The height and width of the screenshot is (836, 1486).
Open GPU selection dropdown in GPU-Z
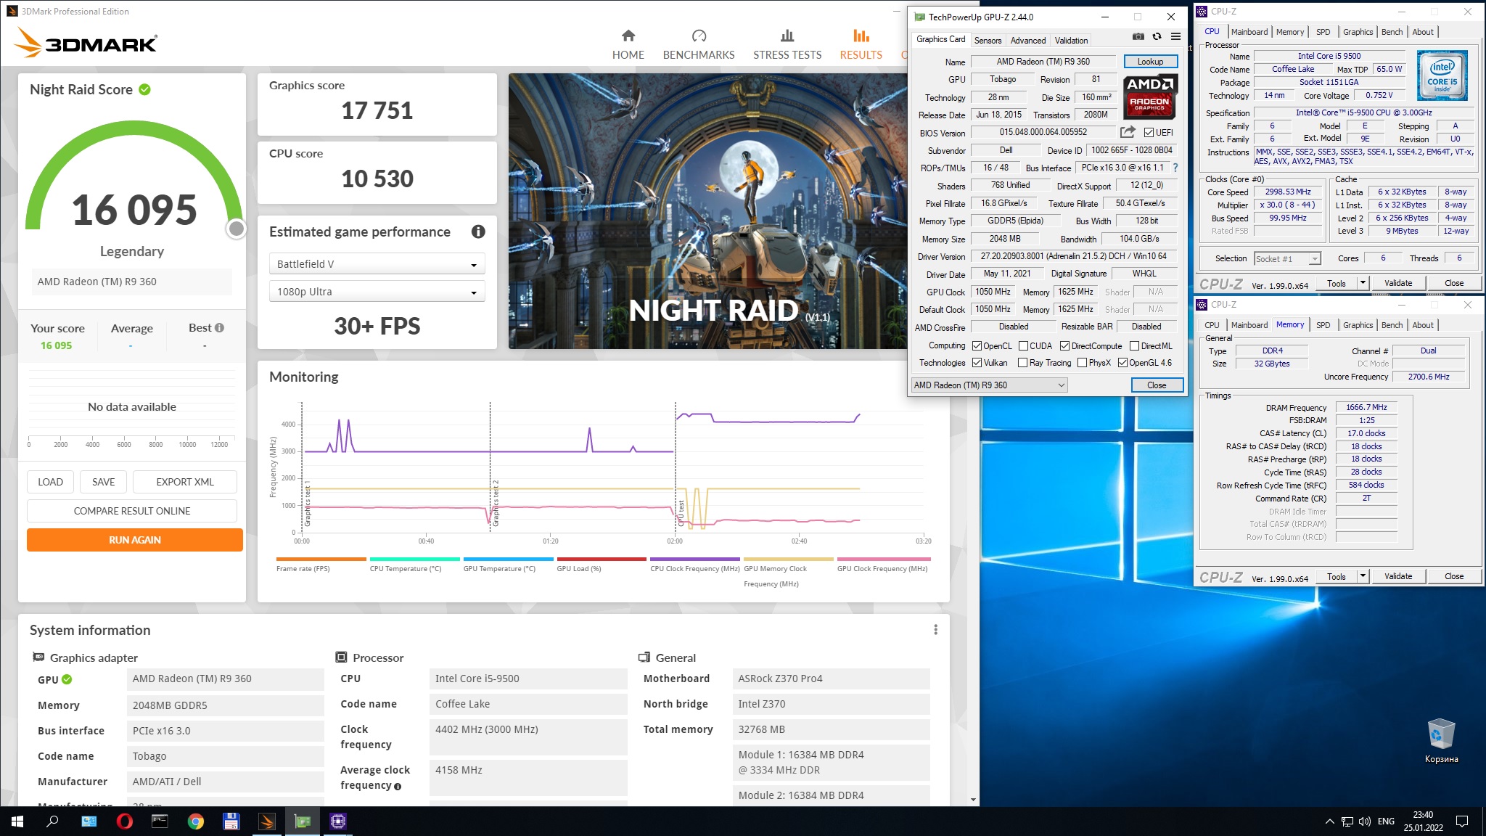[x=989, y=385]
